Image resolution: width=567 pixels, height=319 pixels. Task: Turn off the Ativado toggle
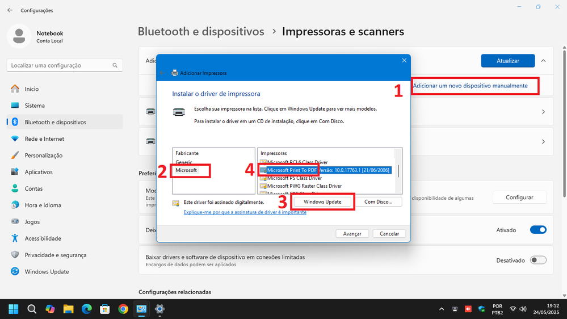pyautogui.click(x=538, y=230)
